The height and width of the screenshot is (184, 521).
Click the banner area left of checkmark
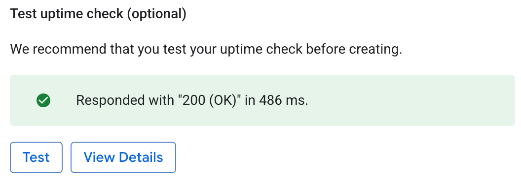point(23,100)
